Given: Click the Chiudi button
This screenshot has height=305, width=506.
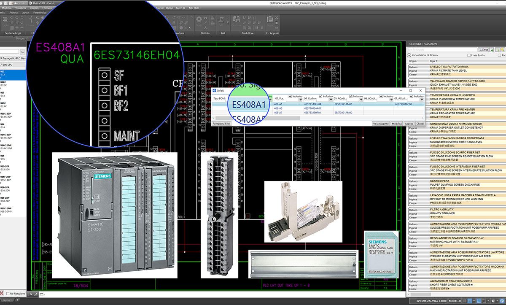Looking at the screenshot, I should [420, 124].
